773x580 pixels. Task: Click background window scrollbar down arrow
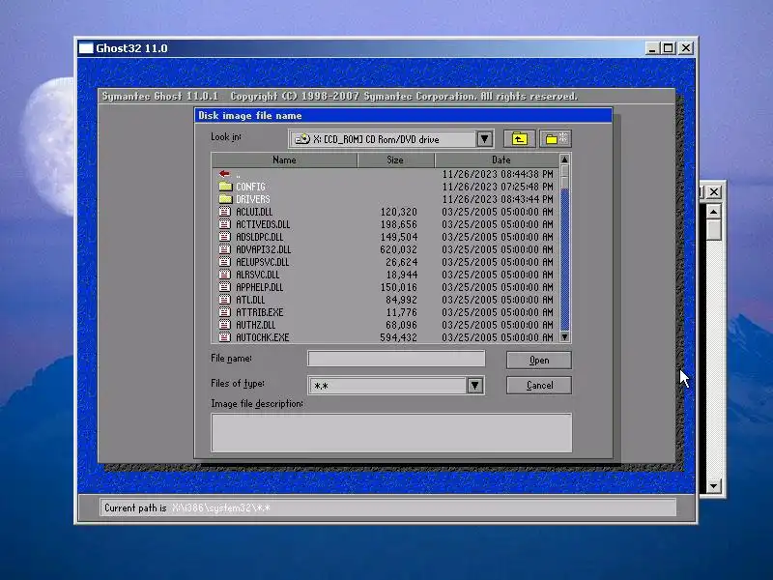point(713,486)
